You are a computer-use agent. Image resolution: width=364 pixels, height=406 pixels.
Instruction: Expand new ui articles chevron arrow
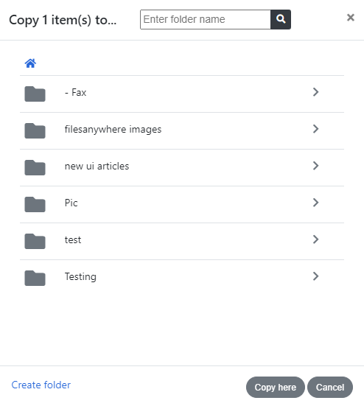point(315,166)
